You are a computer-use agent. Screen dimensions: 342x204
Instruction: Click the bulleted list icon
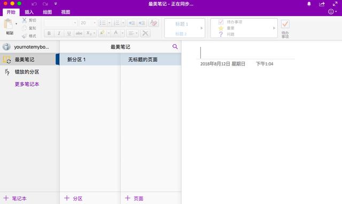(103, 23)
